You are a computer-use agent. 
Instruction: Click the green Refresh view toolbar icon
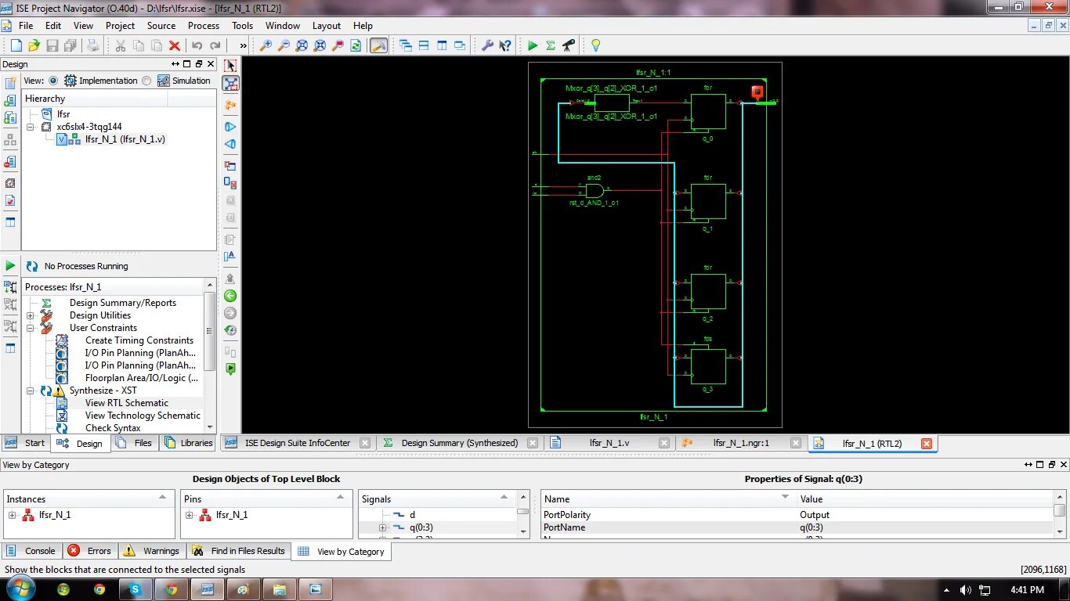pos(356,45)
